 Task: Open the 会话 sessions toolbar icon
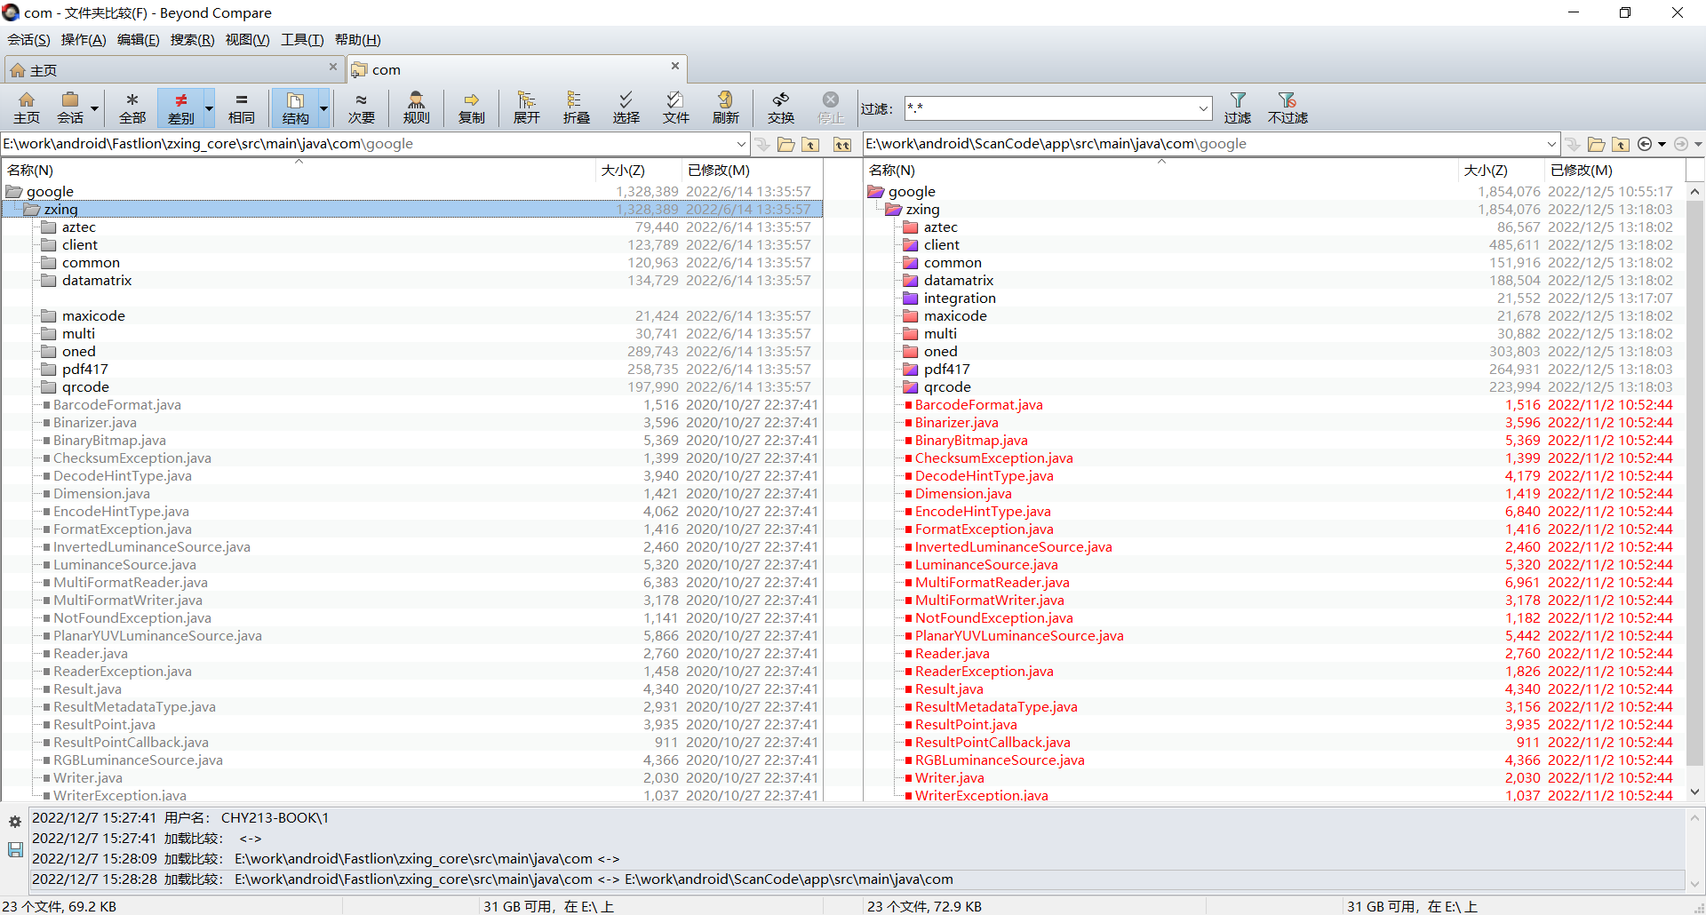pyautogui.click(x=70, y=107)
